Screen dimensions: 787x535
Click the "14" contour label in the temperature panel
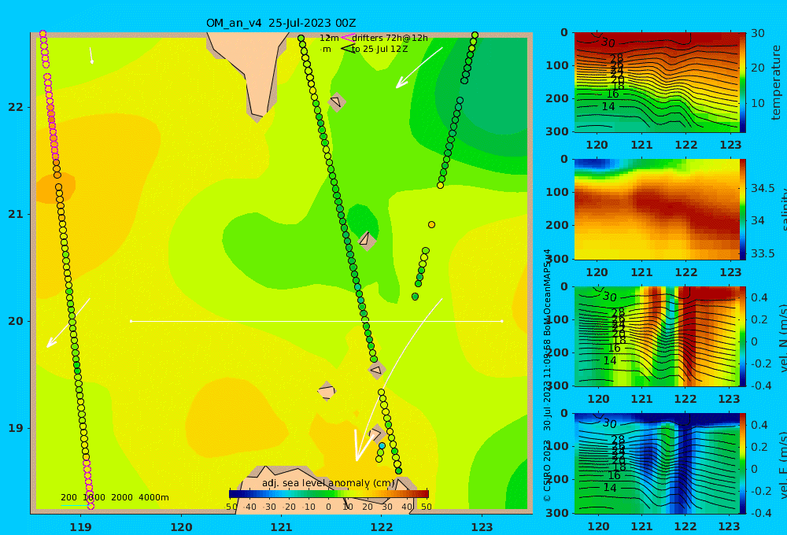608,106
